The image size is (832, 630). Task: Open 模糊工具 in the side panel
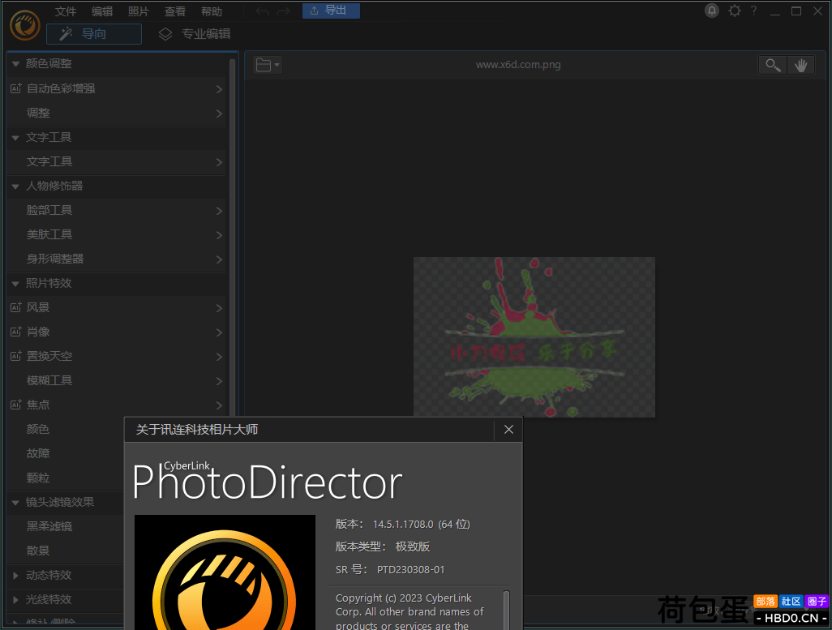click(x=116, y=380)
